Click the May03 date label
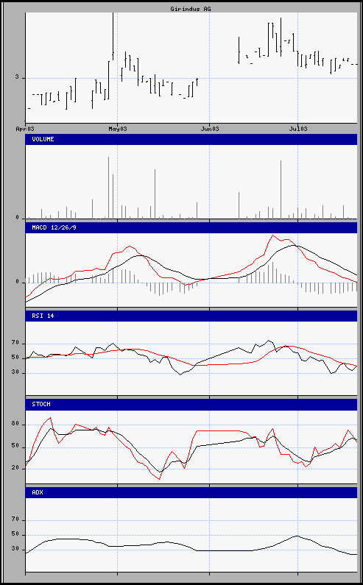363x585 pixels. click(118, 129)
